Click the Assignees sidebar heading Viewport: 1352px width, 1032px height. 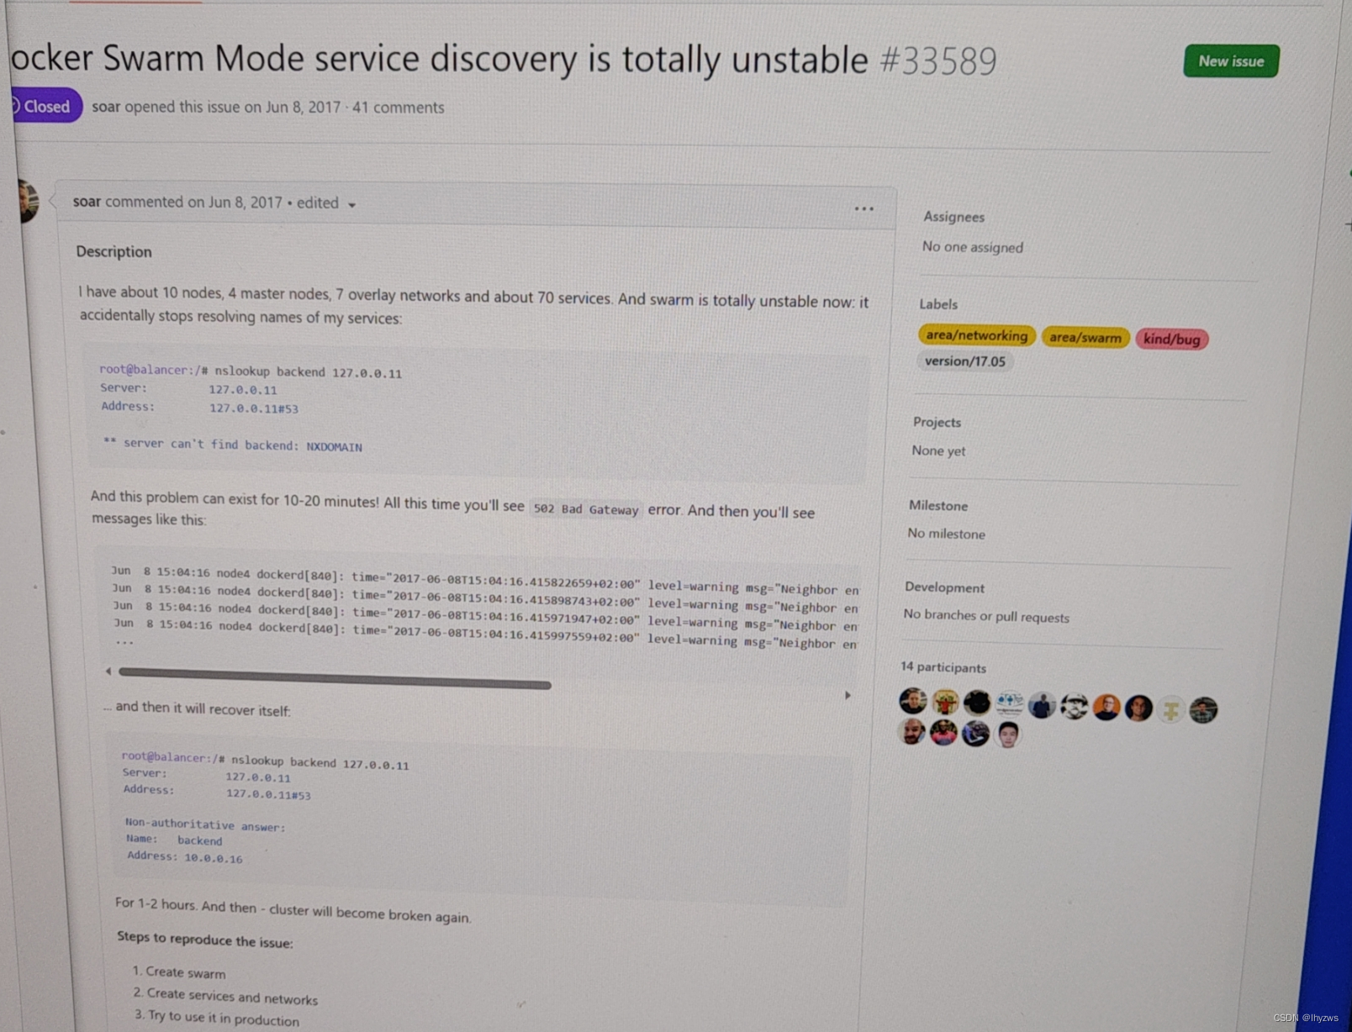(953, 217)
